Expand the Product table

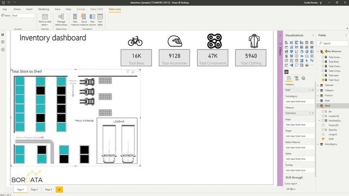(x=318, y=95)
